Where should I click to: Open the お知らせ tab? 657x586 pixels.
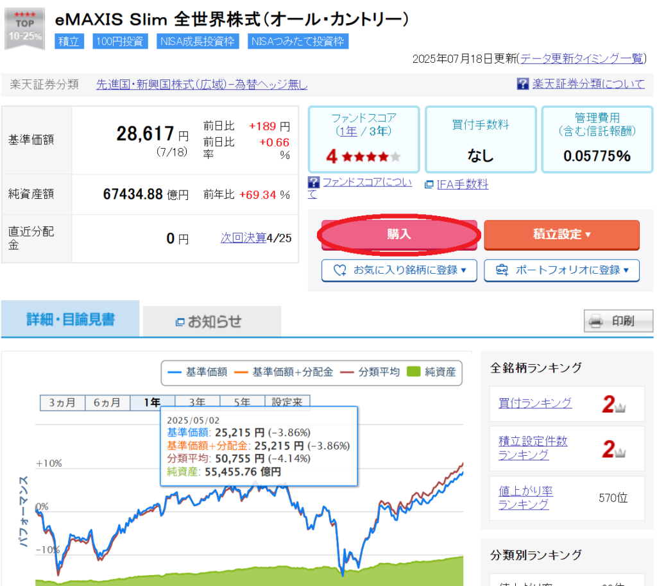point(212,321)
